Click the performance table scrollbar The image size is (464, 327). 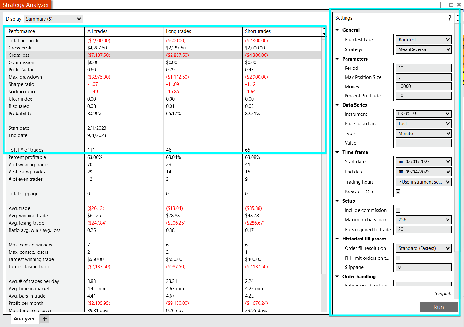tap(324, 155)
